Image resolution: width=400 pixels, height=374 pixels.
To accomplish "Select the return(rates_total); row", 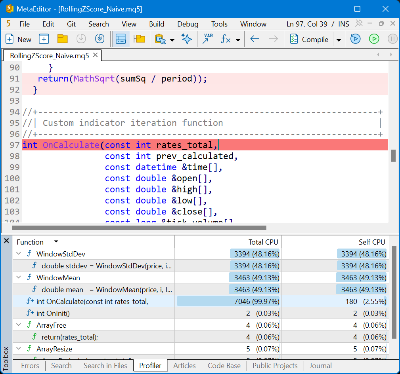I will coord(201,337).
